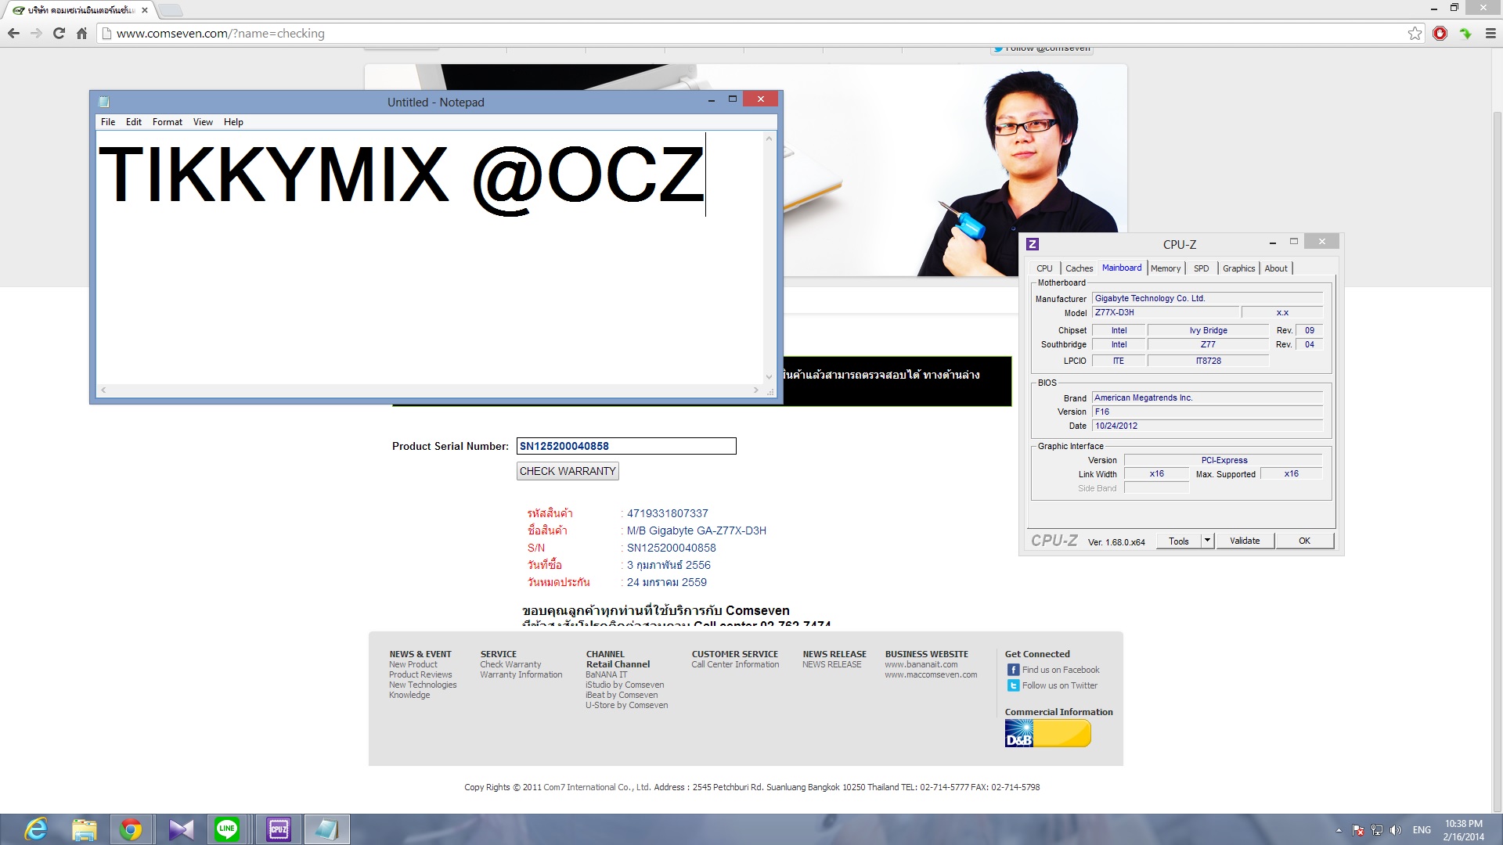The width and height of the screenshot is (1503, 845).
Task: Open the Chrome hamburger menu
Action: pyautogui.click(x=1490, y=34)
